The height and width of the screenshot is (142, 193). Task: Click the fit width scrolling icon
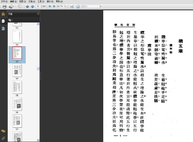[72, 6]
